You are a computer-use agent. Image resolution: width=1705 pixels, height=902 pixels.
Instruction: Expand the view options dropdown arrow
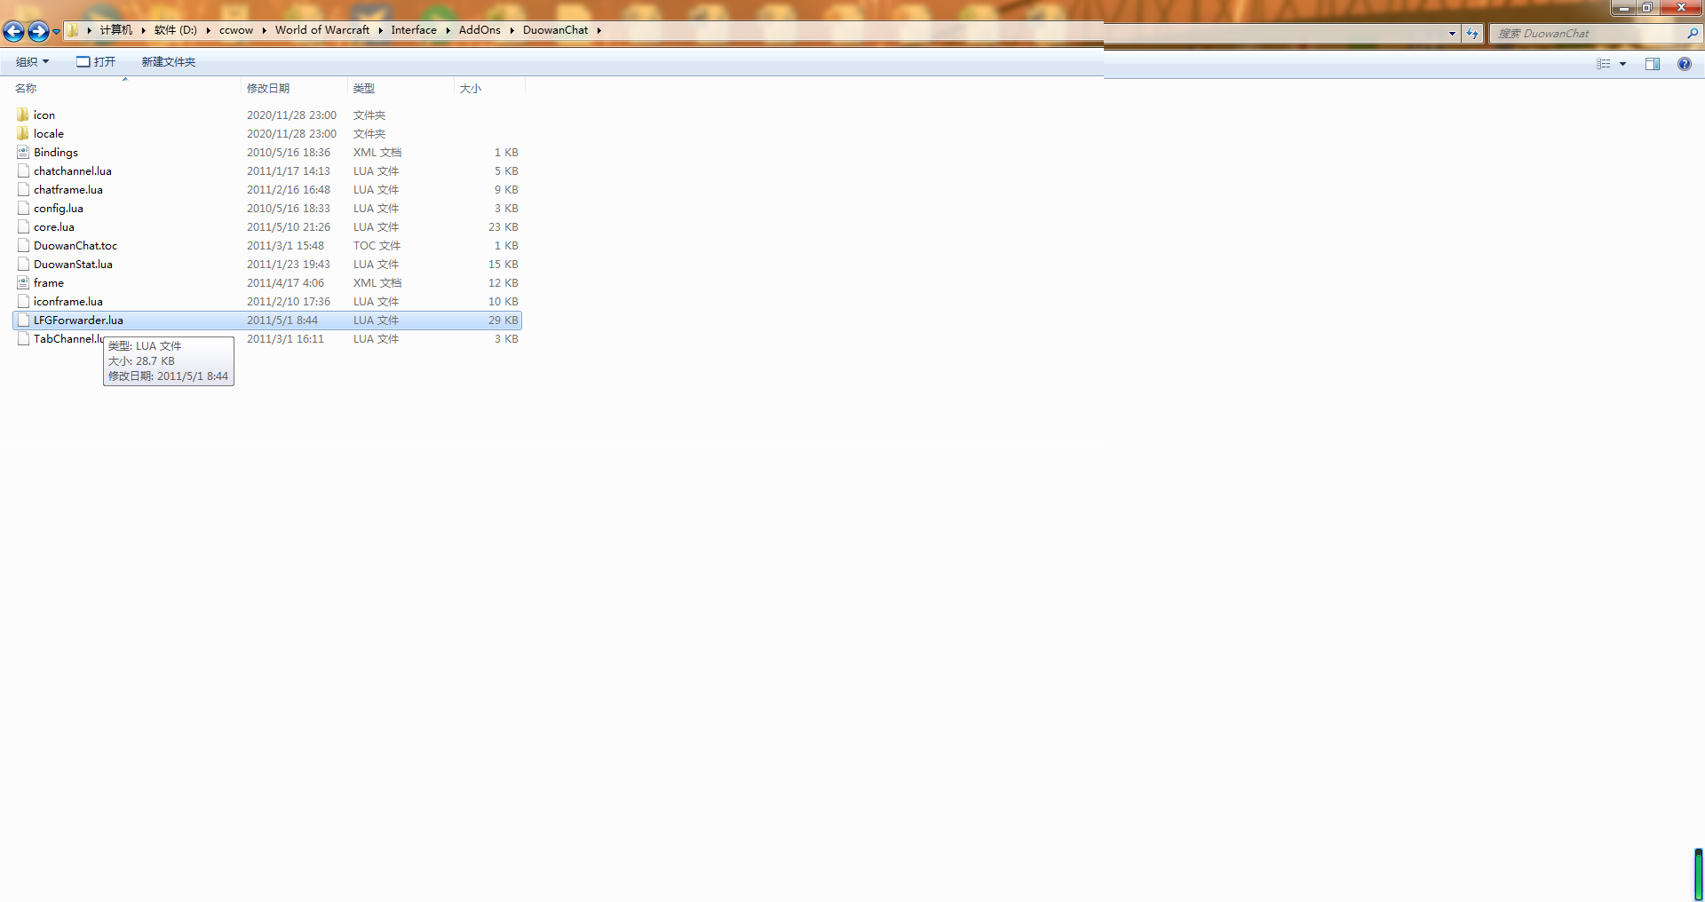click(1622, 64)
